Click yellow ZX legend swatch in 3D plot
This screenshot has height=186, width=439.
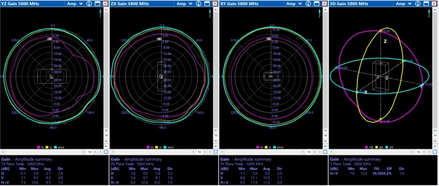376,147
